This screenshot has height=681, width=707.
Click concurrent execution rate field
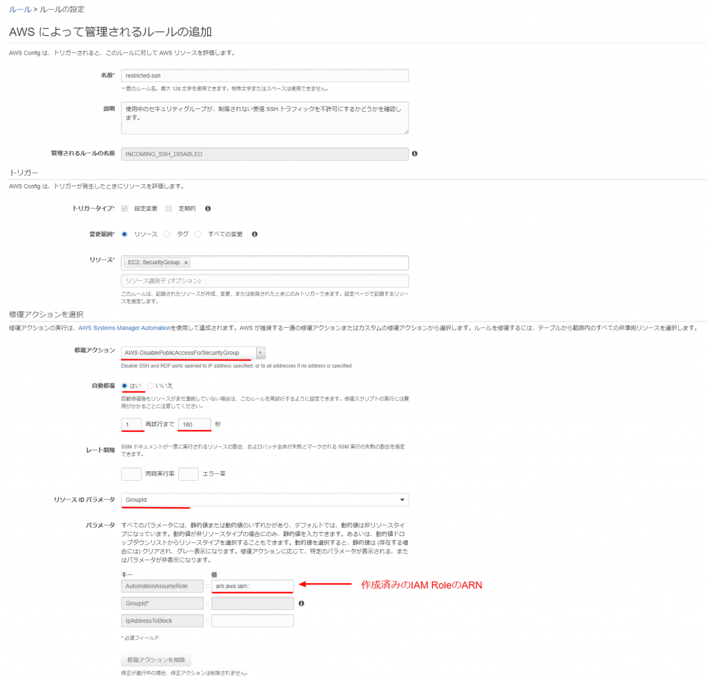click(131, 474)
